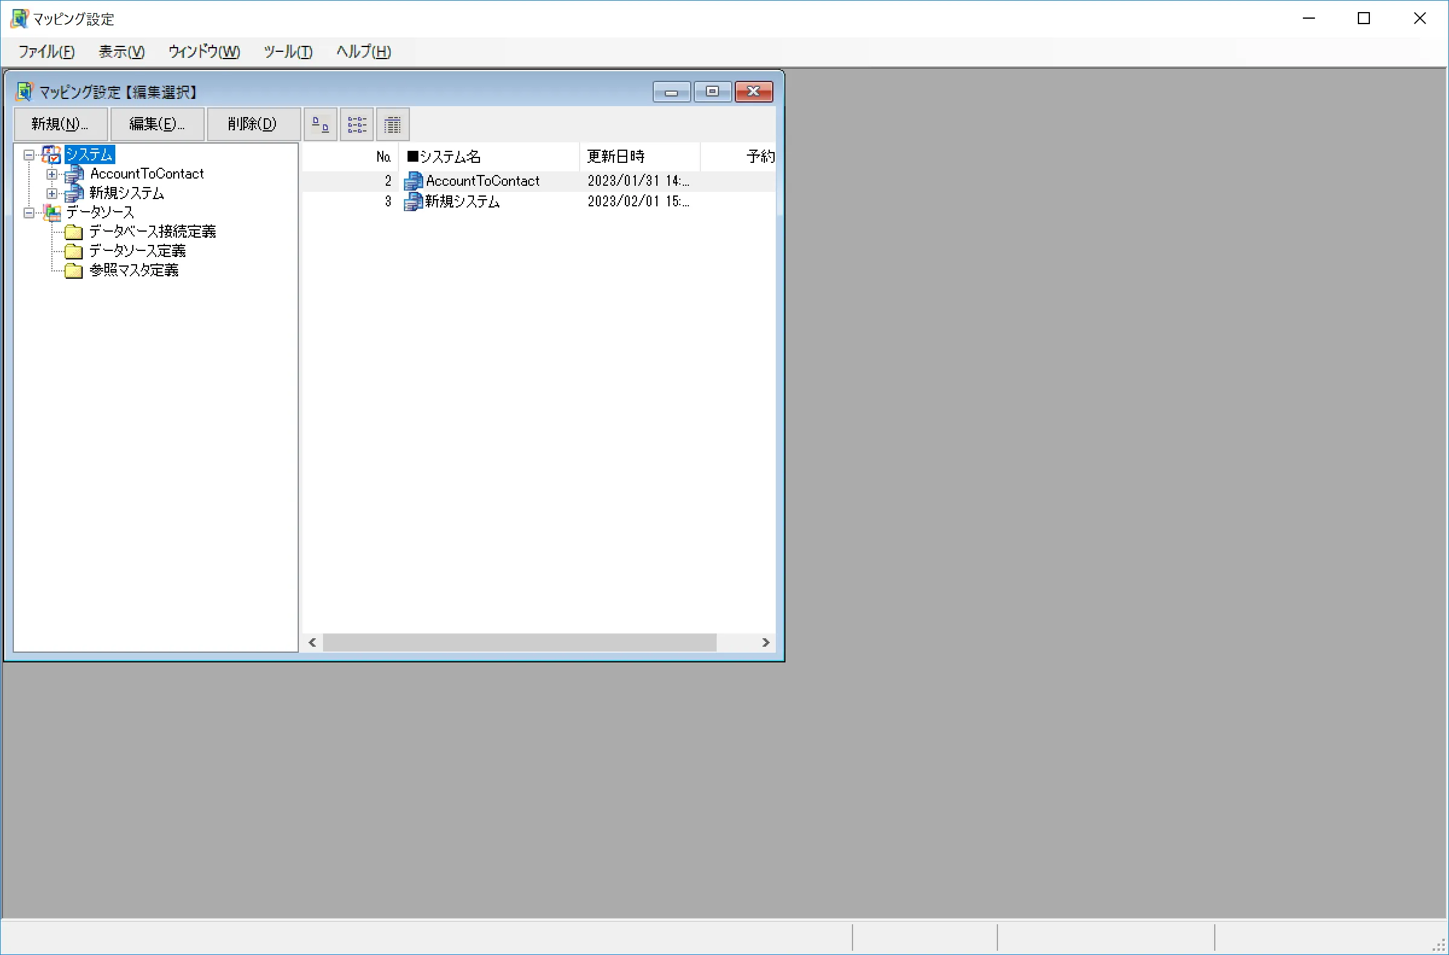Collapse the システム tree node
This screenshot has height=955, width=1449.
28,155
